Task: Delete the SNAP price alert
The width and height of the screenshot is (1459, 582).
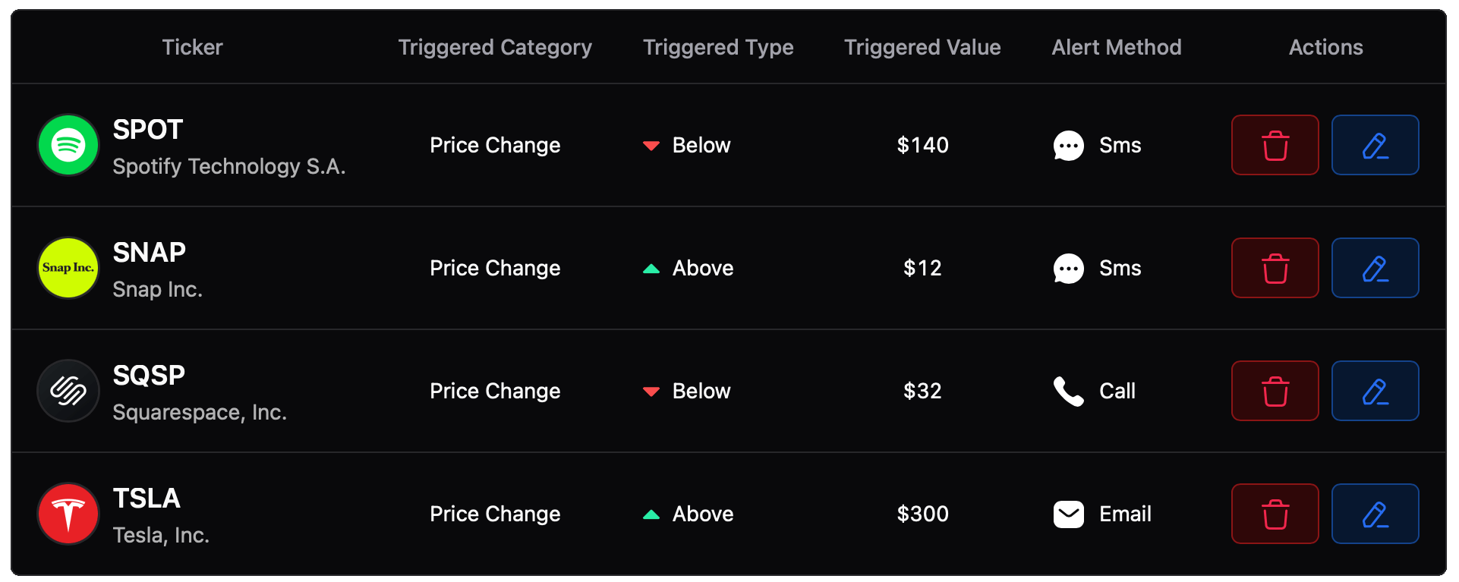Action: coord(1275,268)
